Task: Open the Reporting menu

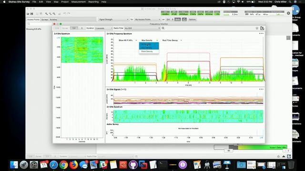Action: (x=93, y=2)
